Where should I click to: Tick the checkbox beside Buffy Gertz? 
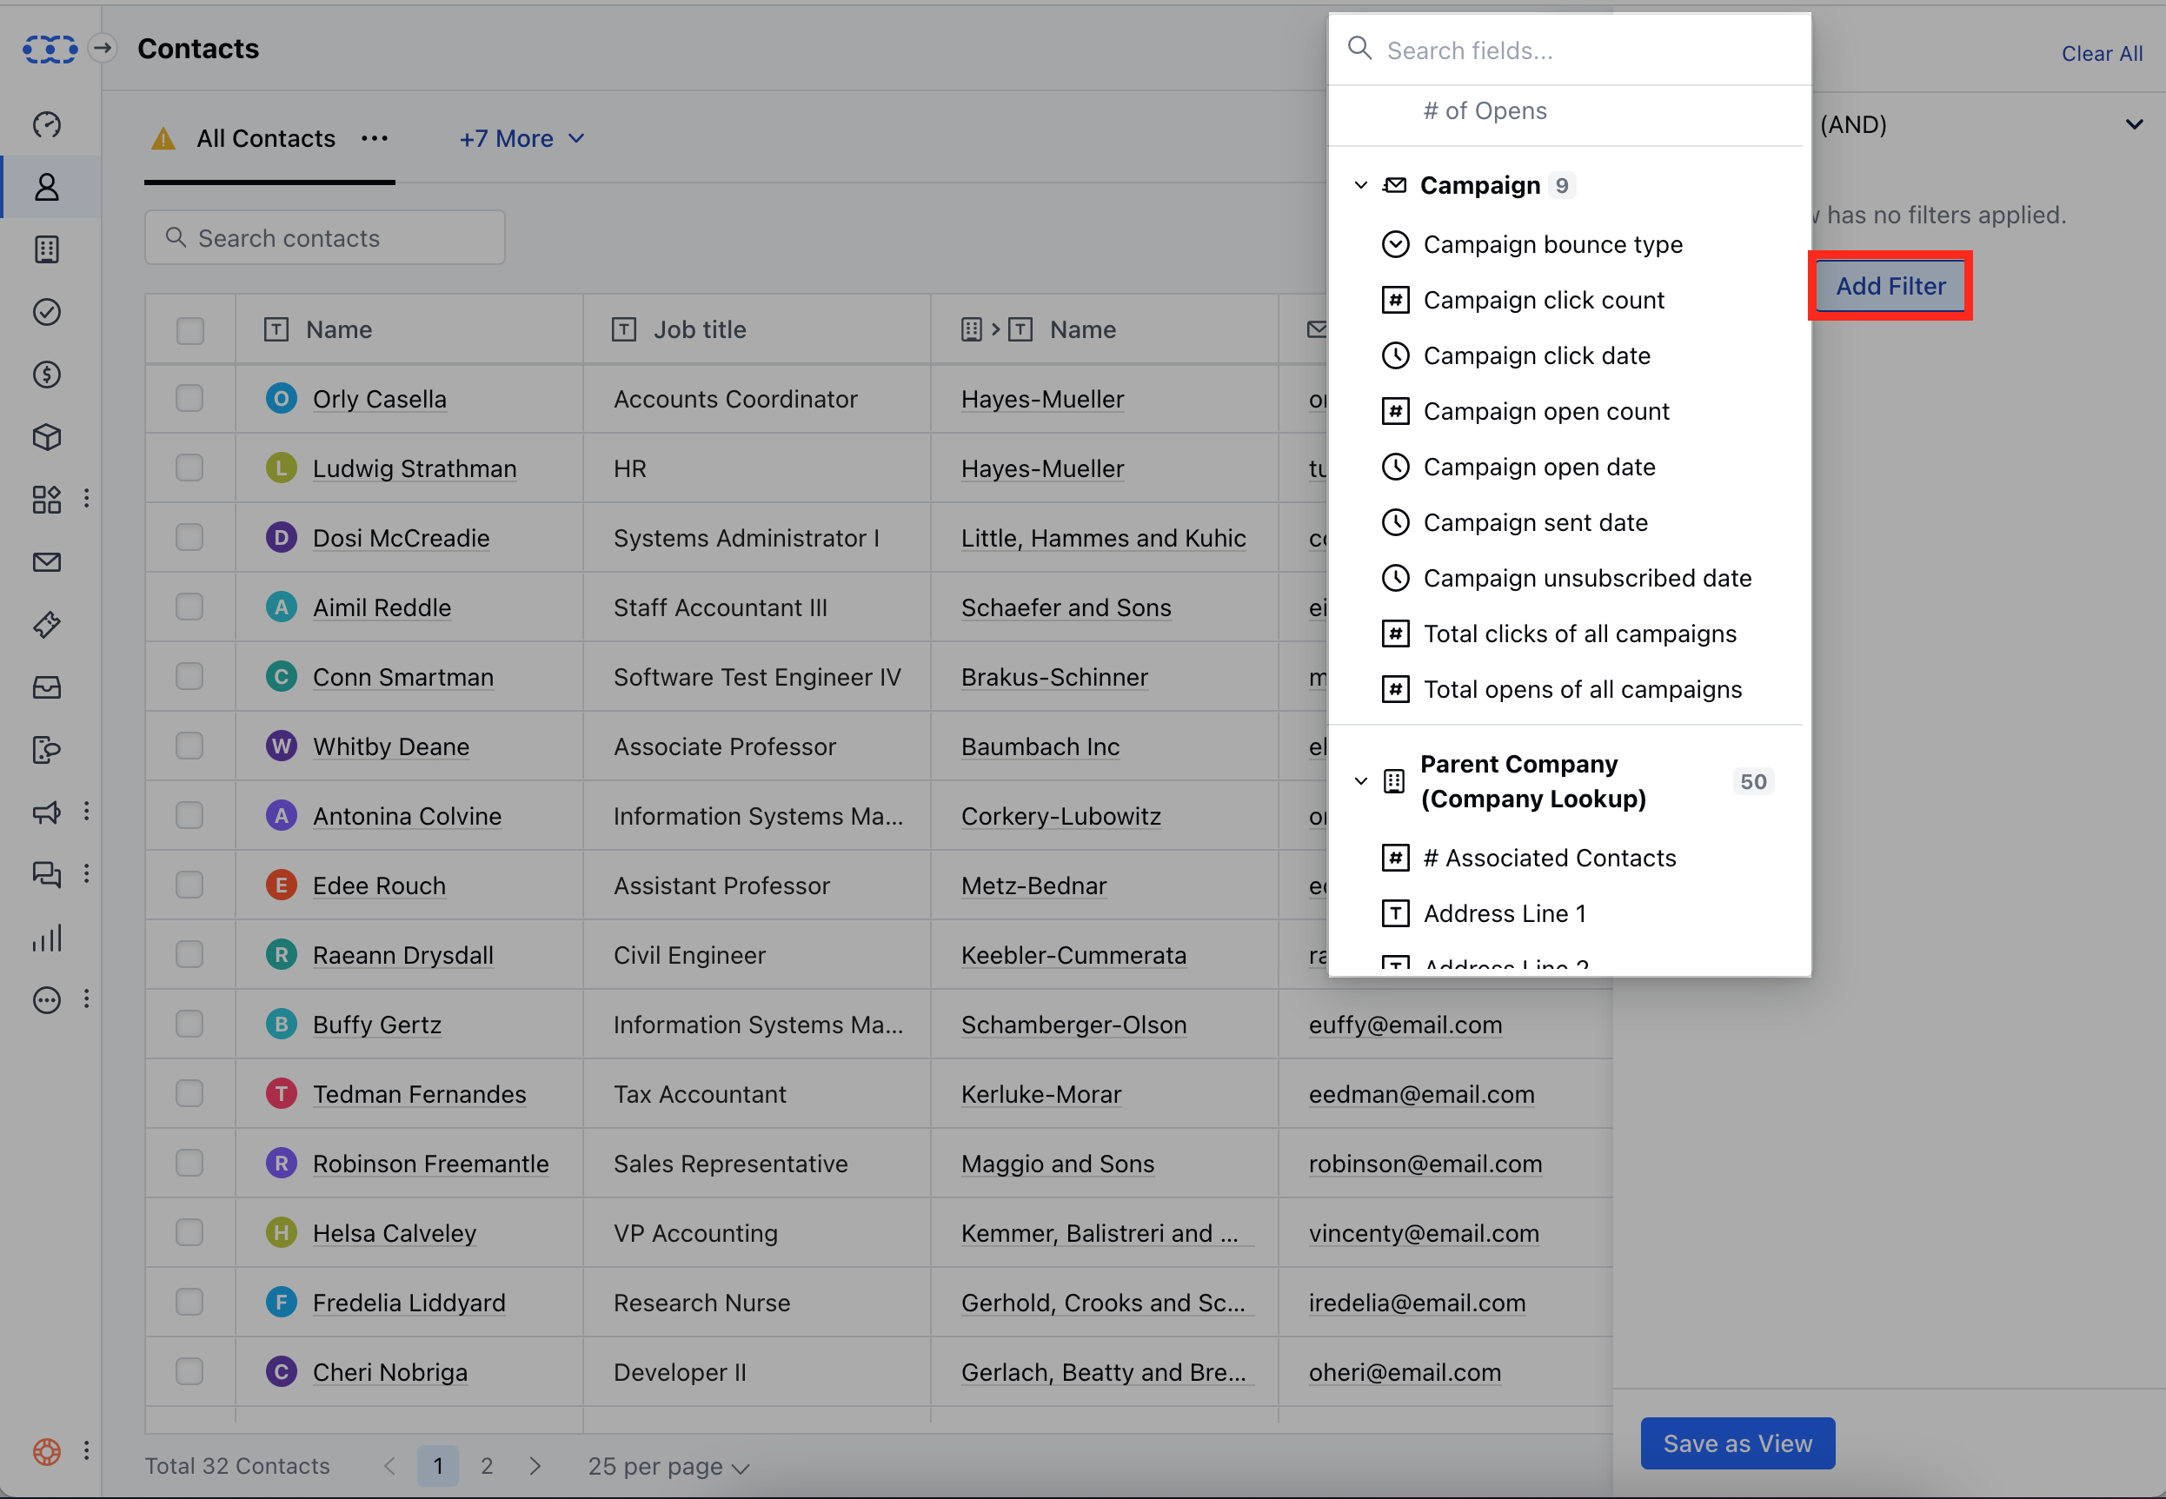(189, 1024)
